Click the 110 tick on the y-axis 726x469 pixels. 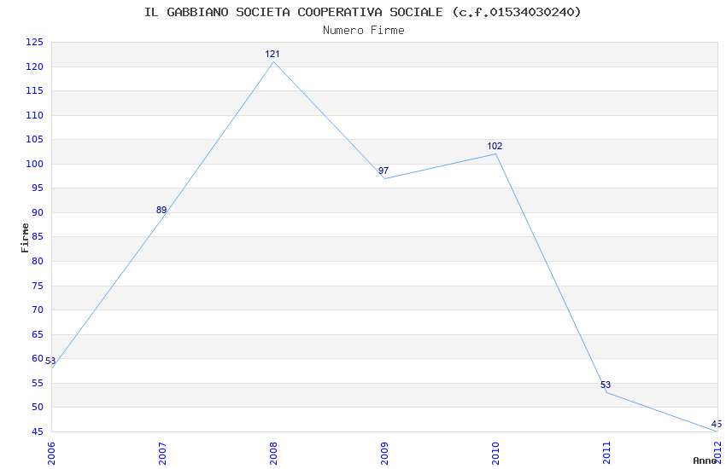click(34, 115)
